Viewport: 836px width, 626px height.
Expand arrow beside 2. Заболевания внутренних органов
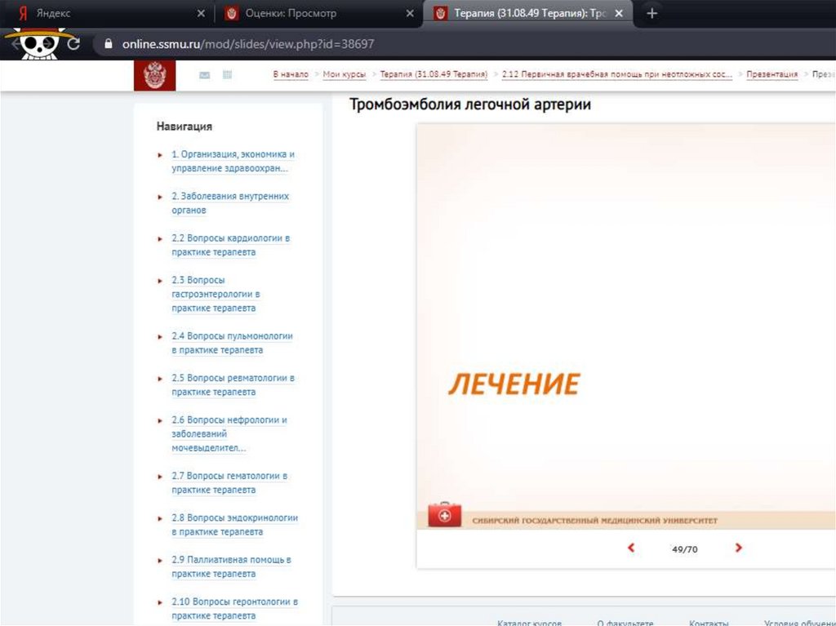[160, 197]
